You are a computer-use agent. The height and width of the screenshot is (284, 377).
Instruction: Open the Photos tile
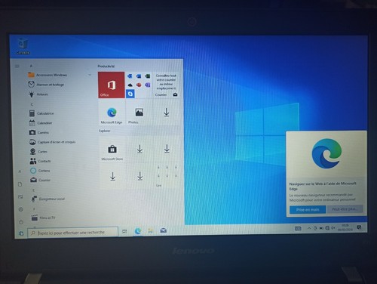[139, 113]
